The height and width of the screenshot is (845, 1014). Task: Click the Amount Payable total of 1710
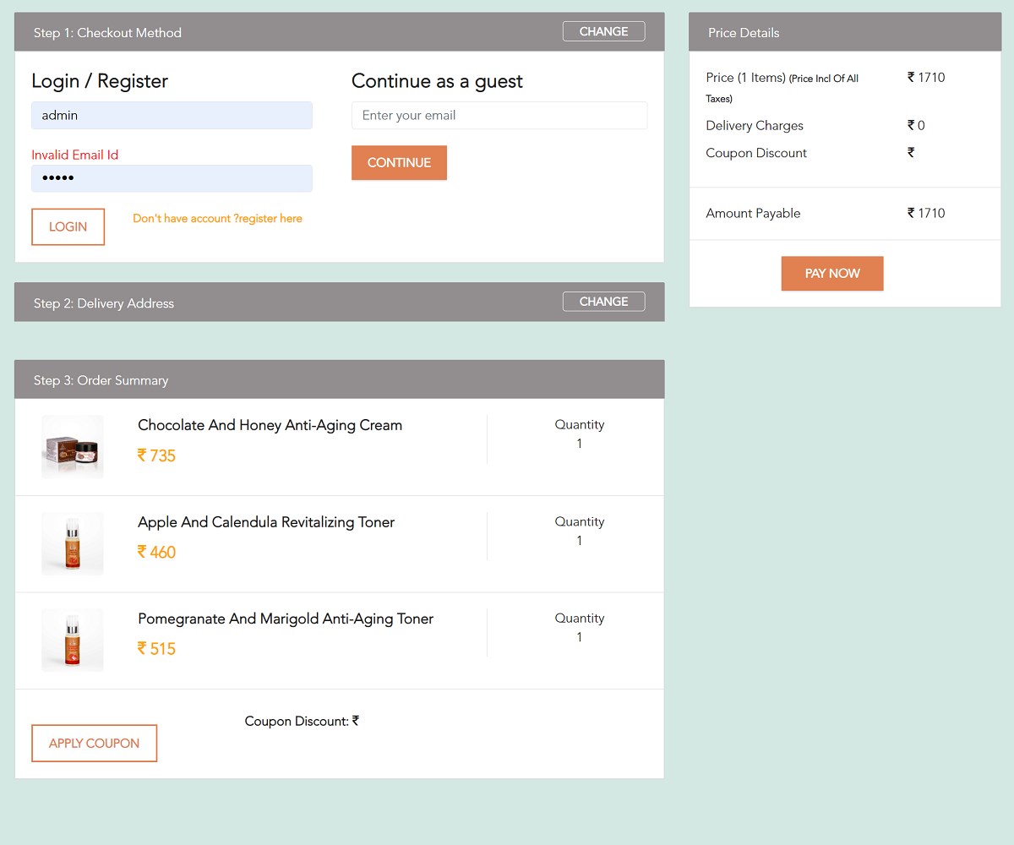tap(926, 213)
